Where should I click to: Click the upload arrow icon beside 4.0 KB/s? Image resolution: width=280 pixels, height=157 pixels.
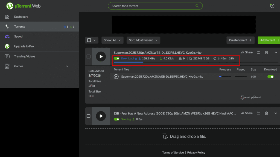point(161,58)
